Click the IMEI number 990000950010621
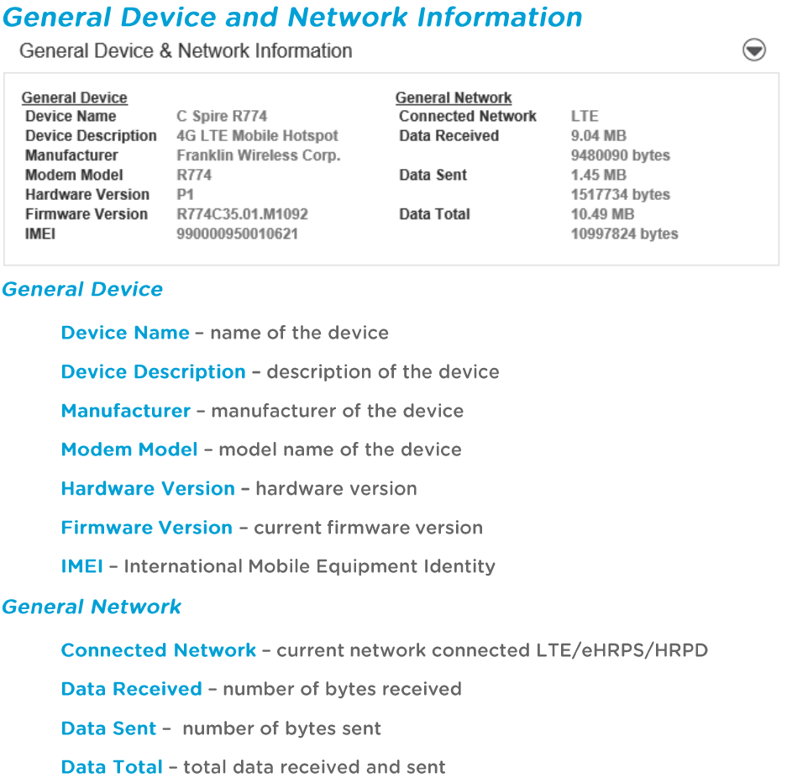This screenshot has height=778, width=787. pos(237,234)
